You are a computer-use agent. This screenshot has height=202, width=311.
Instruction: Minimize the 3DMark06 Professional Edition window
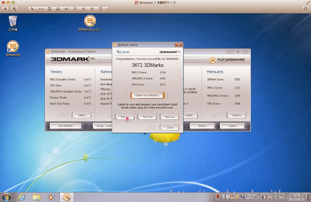(230, 52)
